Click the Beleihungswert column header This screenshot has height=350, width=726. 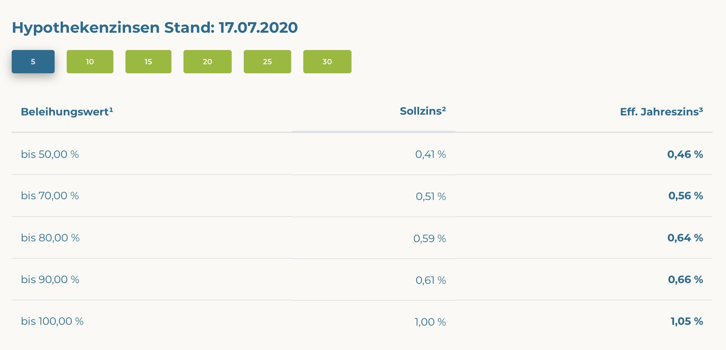click(67, 112)
